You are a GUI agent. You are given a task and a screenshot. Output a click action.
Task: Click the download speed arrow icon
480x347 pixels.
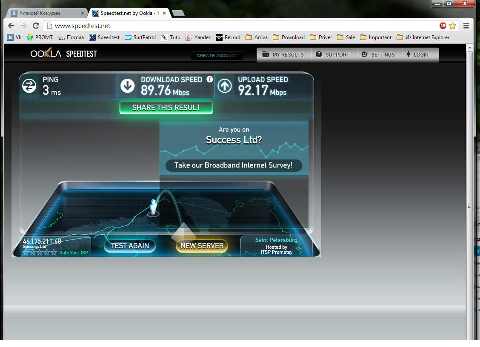tap(127, 86)
